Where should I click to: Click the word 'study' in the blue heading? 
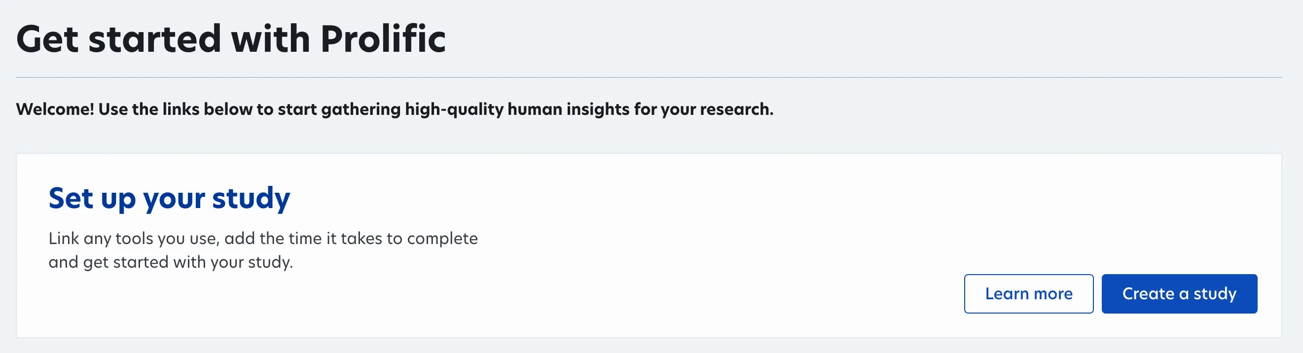pos(252,198)
